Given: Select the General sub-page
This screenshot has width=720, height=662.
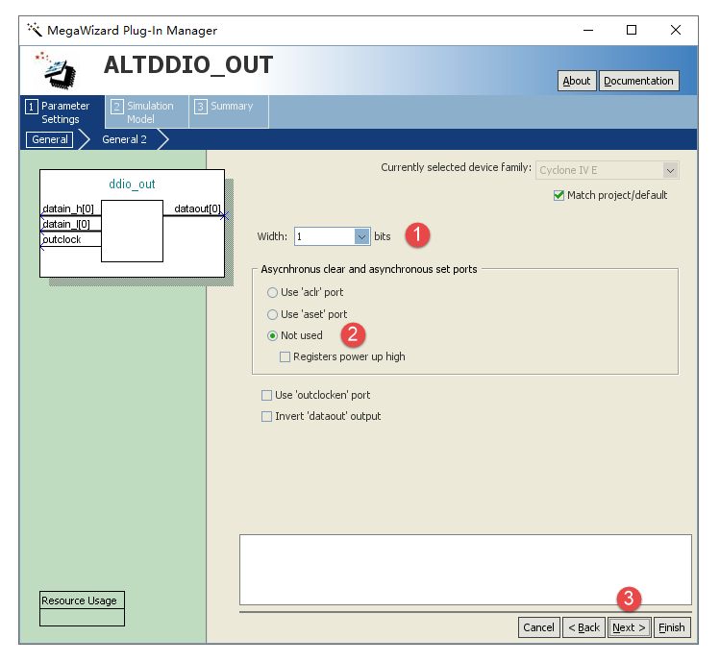Looking at the screenshot, I should [50, 139].
